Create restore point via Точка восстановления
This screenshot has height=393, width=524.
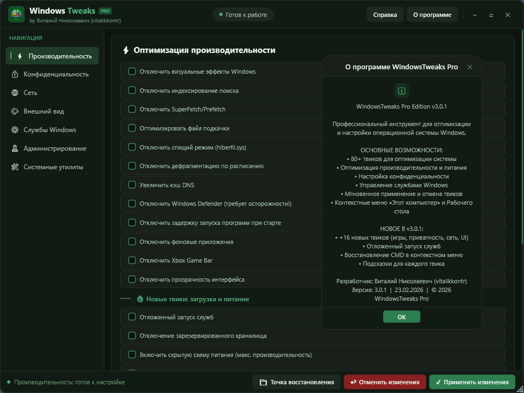click(x=296, y=382)
